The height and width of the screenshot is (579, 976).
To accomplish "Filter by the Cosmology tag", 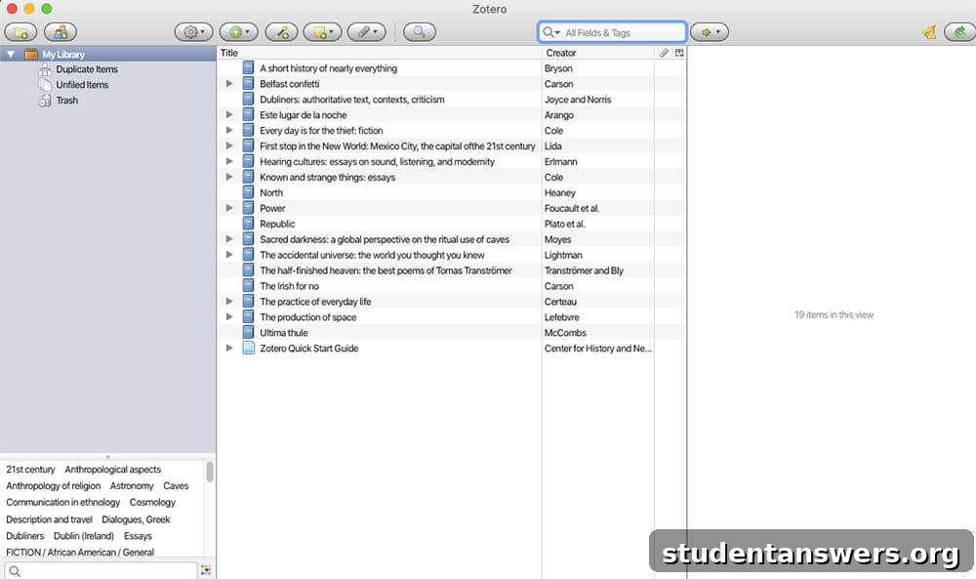I will click(x=152, y=503).
